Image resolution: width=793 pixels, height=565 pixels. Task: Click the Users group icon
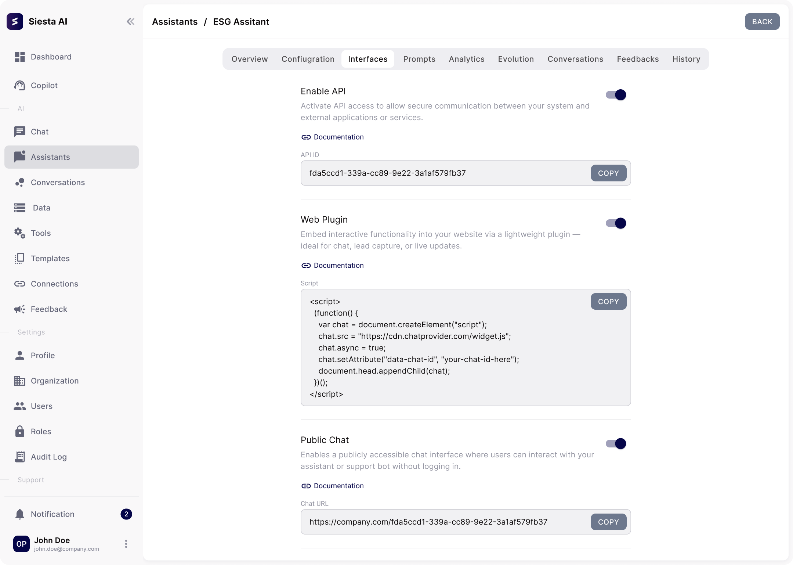[x=20, y=406]
